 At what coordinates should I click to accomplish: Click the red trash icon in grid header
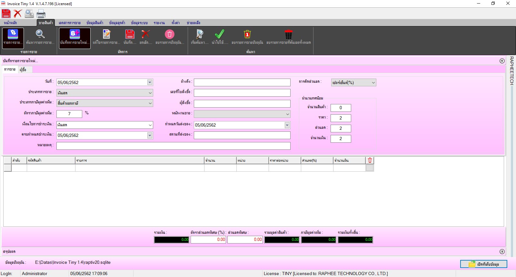[370, 160]
